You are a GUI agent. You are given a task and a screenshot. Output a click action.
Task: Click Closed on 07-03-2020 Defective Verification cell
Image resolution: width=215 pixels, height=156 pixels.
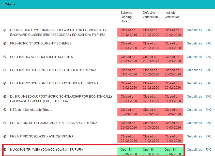pos(150,99)
